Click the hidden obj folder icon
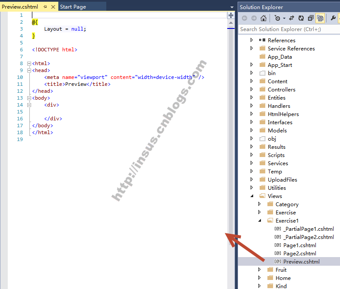This screenshot has height=289, width=340. point(262,138)
